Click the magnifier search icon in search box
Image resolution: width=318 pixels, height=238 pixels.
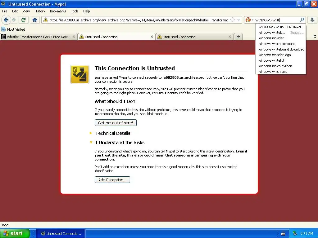pyautogui.click(x=302, y=20)
